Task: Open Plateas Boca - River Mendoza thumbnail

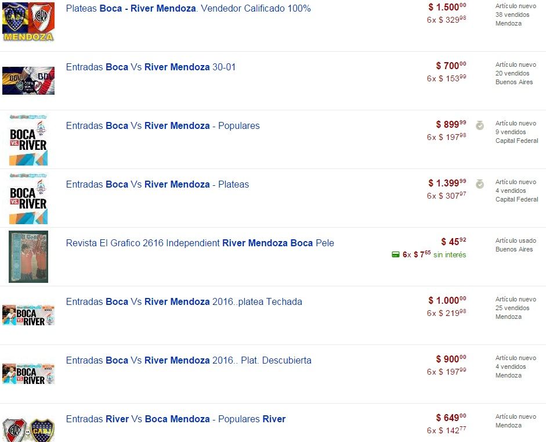Action: tap(28, 21)
